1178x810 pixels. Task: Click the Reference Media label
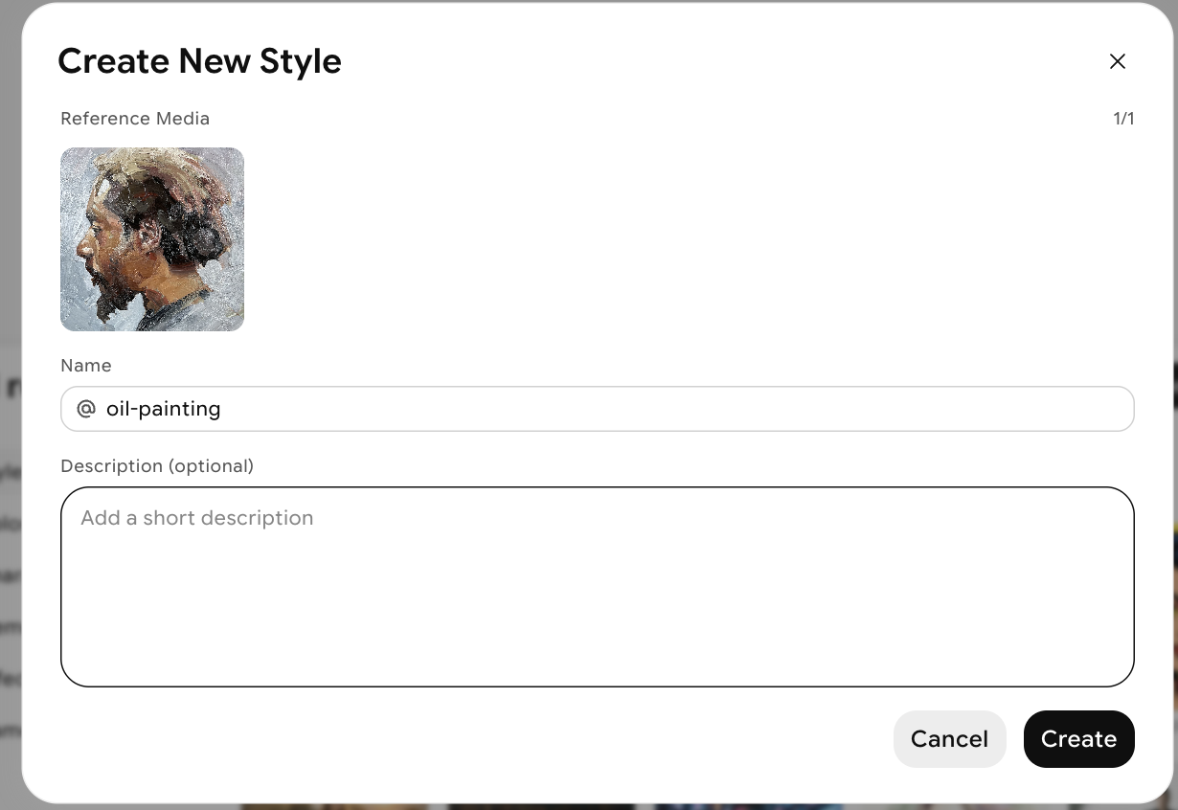click(135, 118)
